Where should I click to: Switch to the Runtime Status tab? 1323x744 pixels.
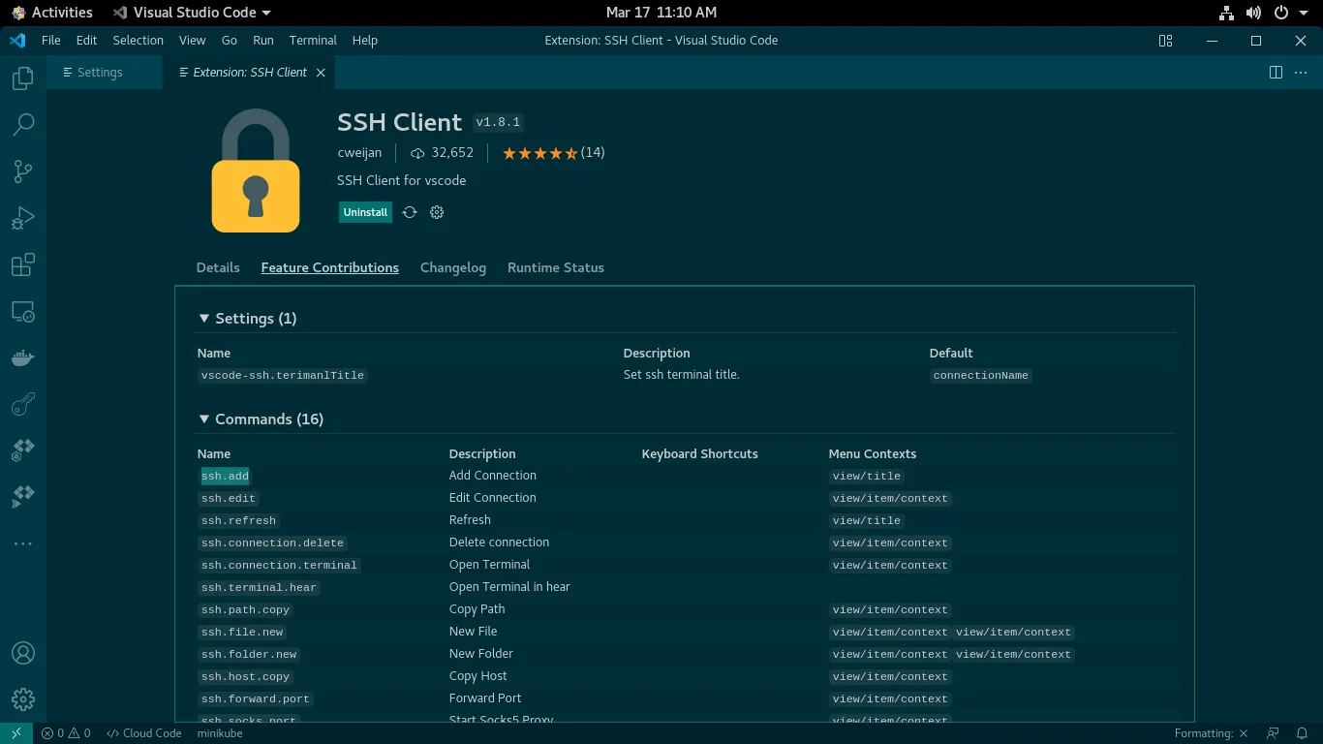(x=556, y=268)
